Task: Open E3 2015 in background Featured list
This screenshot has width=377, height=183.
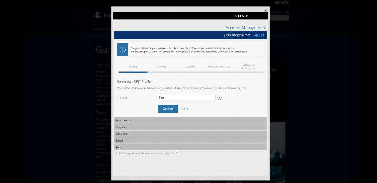Action: pyautogui.click(x=101, y=72)
